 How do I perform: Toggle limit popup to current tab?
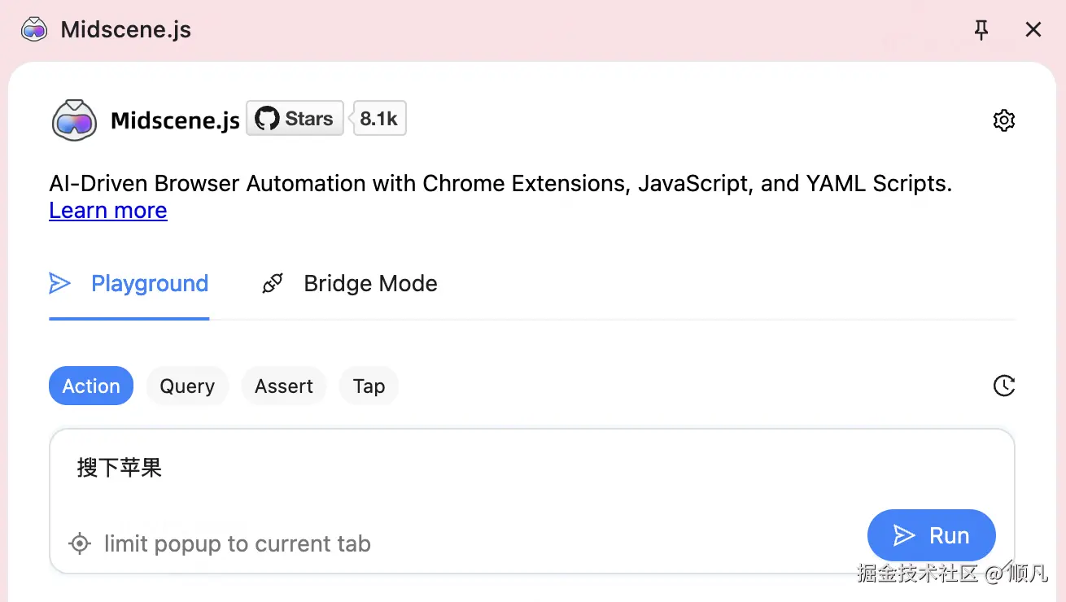pos(221,543)
